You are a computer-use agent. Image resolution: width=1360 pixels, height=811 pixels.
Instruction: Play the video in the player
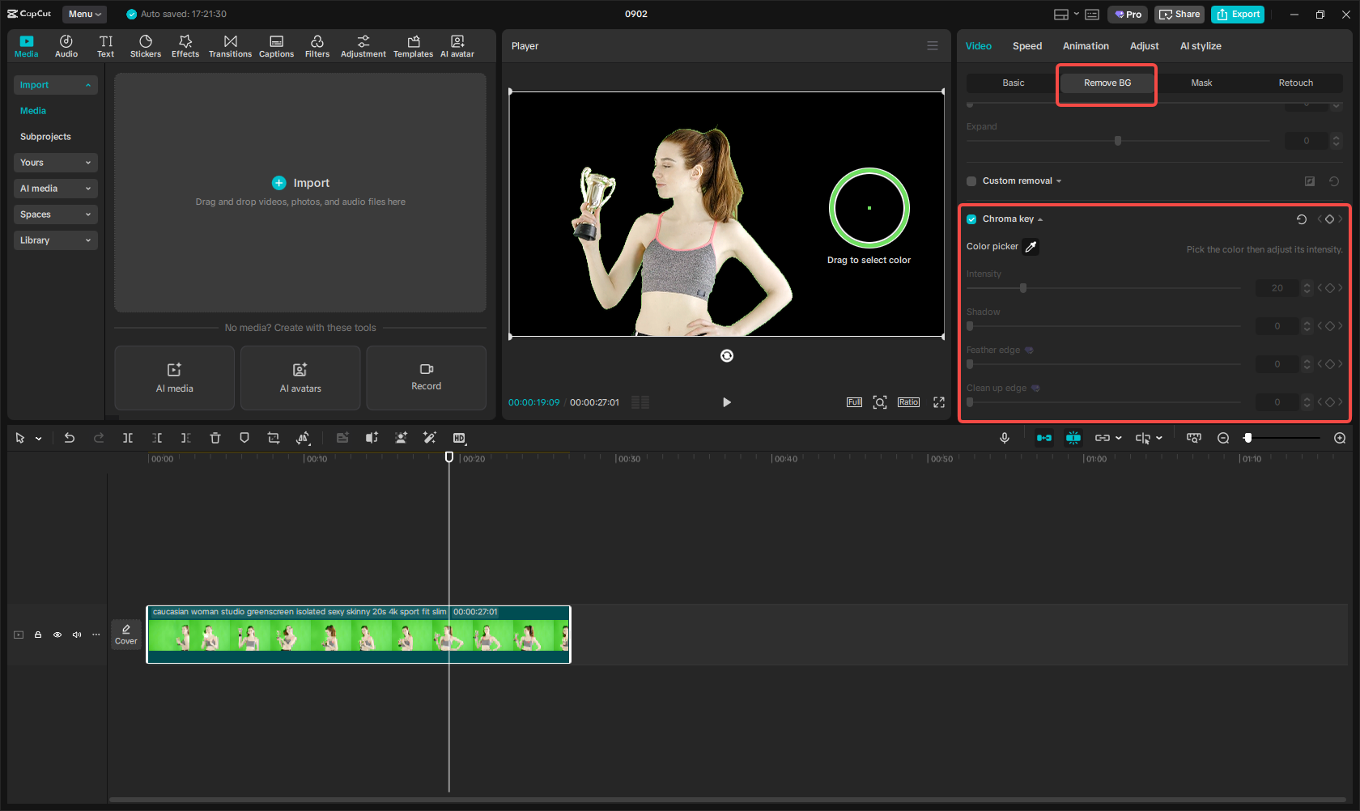726,402
